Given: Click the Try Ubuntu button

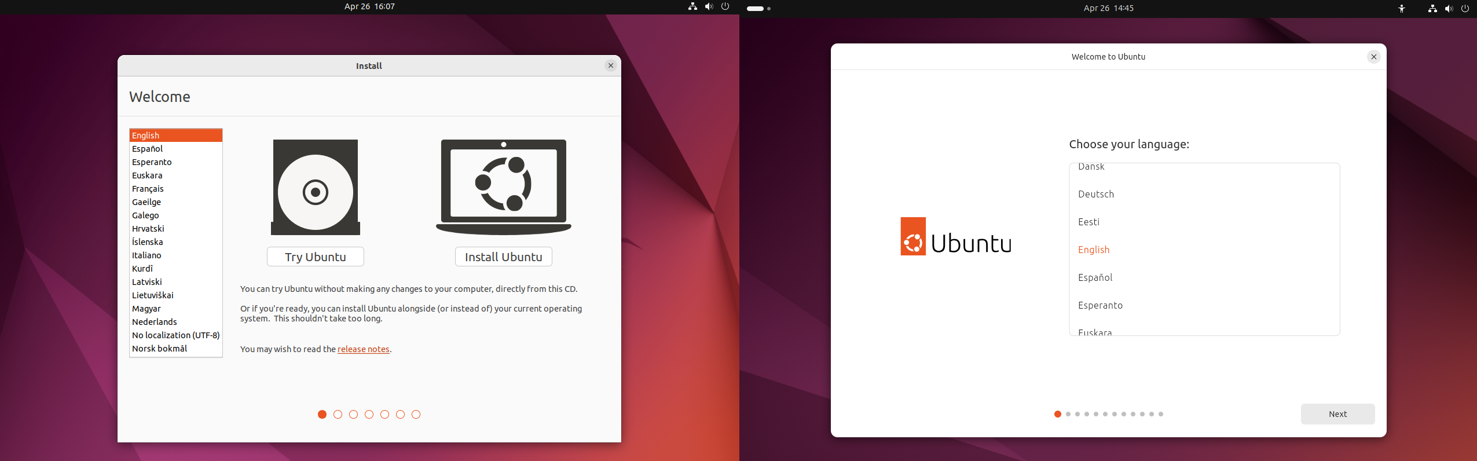Looking at the screenshot, I should pyautogui.click(x=316, y=257).
